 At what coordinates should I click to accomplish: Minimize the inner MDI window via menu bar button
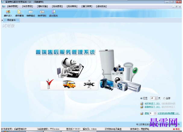click(x=173, y=7)
